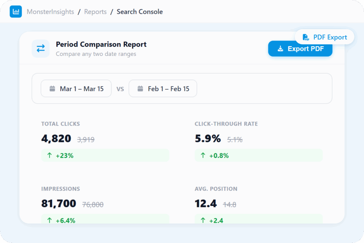
Task: Click the MonsterInsights logo icon
Action: tap(16, 12)
